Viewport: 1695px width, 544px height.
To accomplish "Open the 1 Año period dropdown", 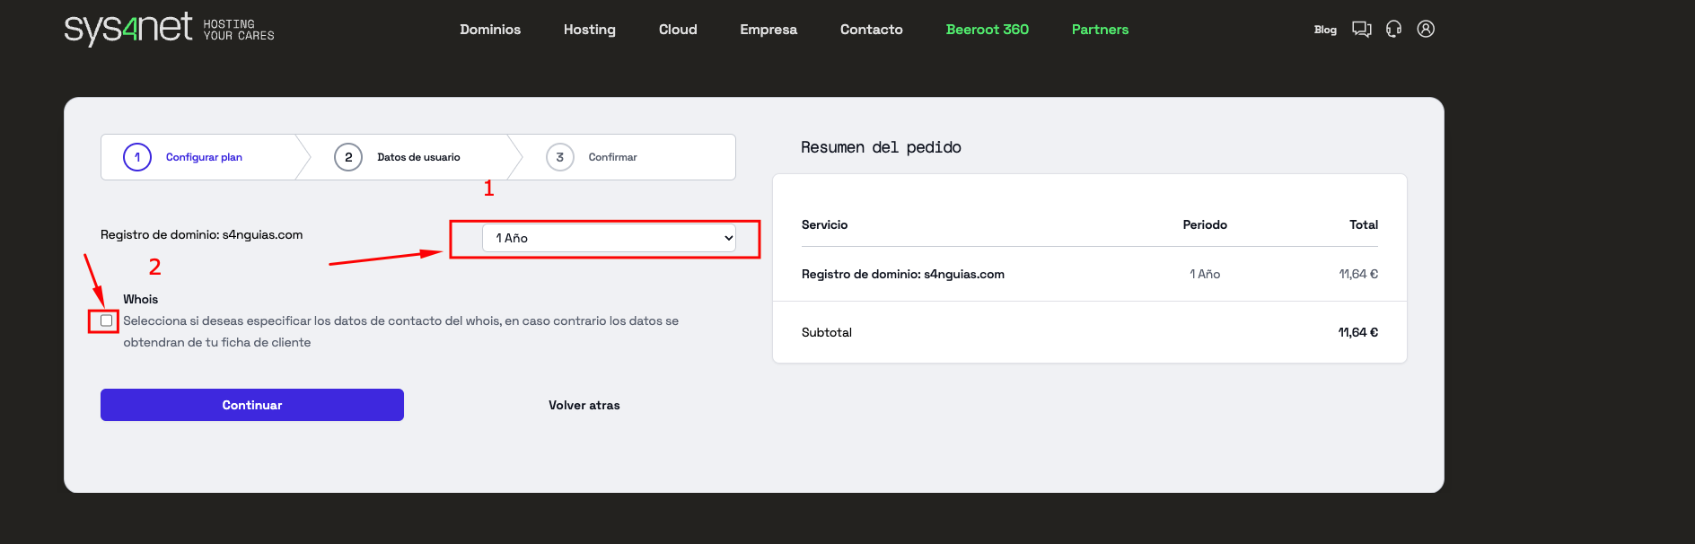I will click(x=609, y=238).
